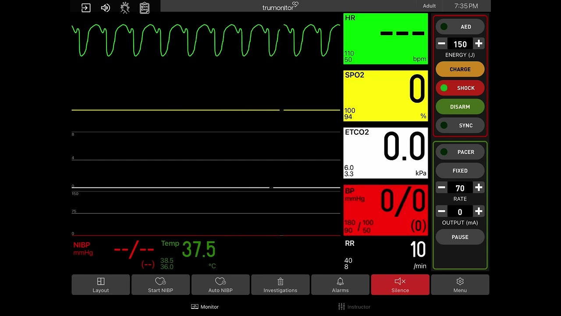
Task: Click the trumonitor logo
Action: (x=280, y=7)
